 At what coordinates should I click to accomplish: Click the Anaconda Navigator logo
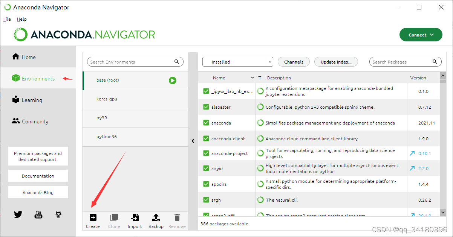(x=85, y=35)
